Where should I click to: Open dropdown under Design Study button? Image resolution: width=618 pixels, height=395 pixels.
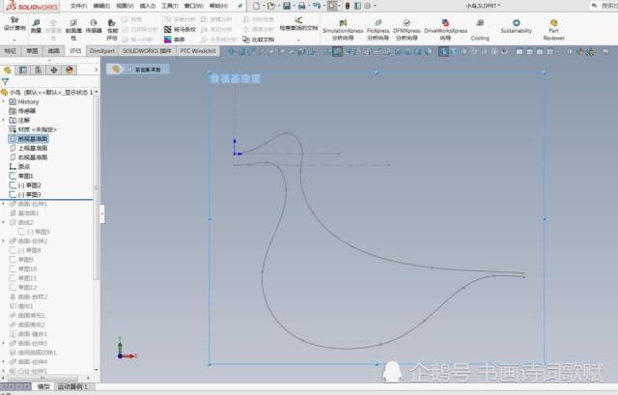[14, 40]
